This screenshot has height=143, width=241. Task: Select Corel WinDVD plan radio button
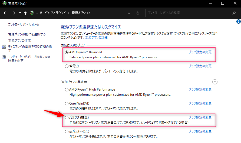click(x=67, y=103)
